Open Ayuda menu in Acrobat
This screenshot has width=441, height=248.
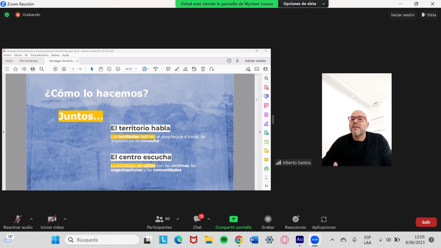[x=66, y=55]
